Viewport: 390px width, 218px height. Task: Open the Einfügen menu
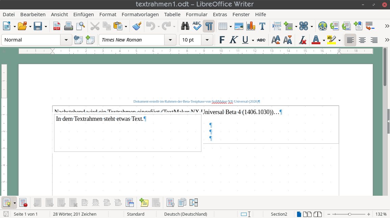point(83,15)
